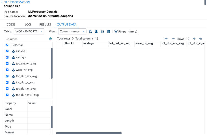Open the View Column names dropdown
Image resolution: width=207 pixels, height=137 pixels.
pos(72,31)
